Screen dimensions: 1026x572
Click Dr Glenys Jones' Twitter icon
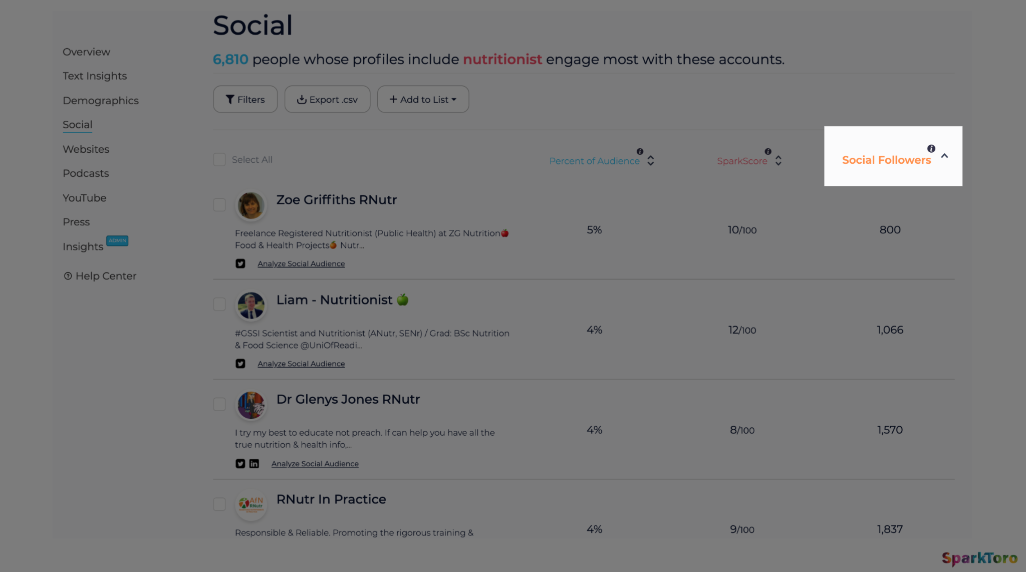240,464
